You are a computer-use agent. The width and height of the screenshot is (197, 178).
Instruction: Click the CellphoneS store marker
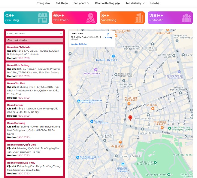[123, 164]
